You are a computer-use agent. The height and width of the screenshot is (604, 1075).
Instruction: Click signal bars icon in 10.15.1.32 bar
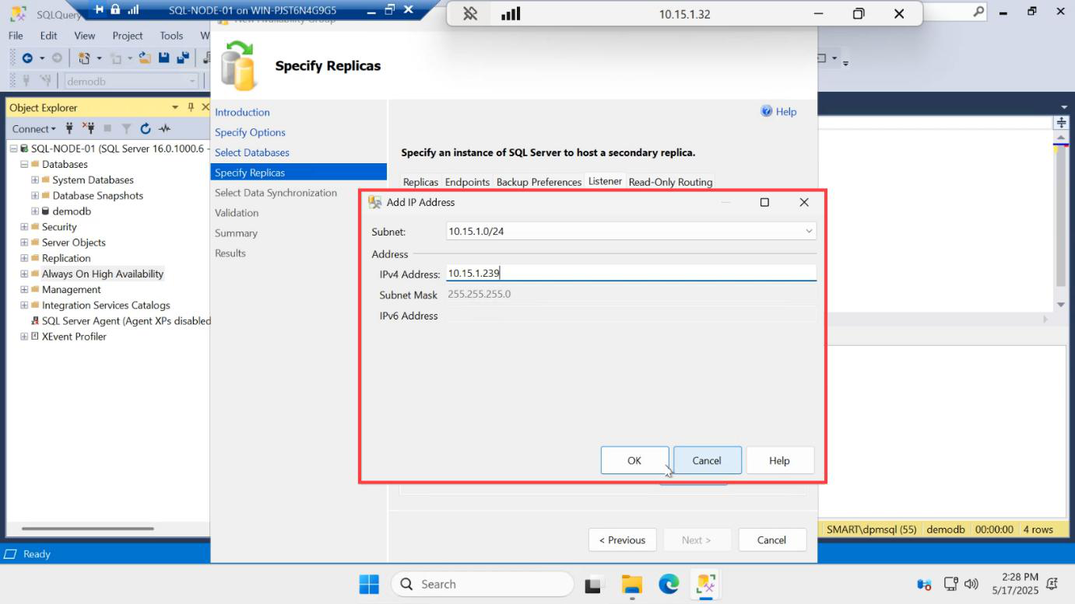coord(511,14)
